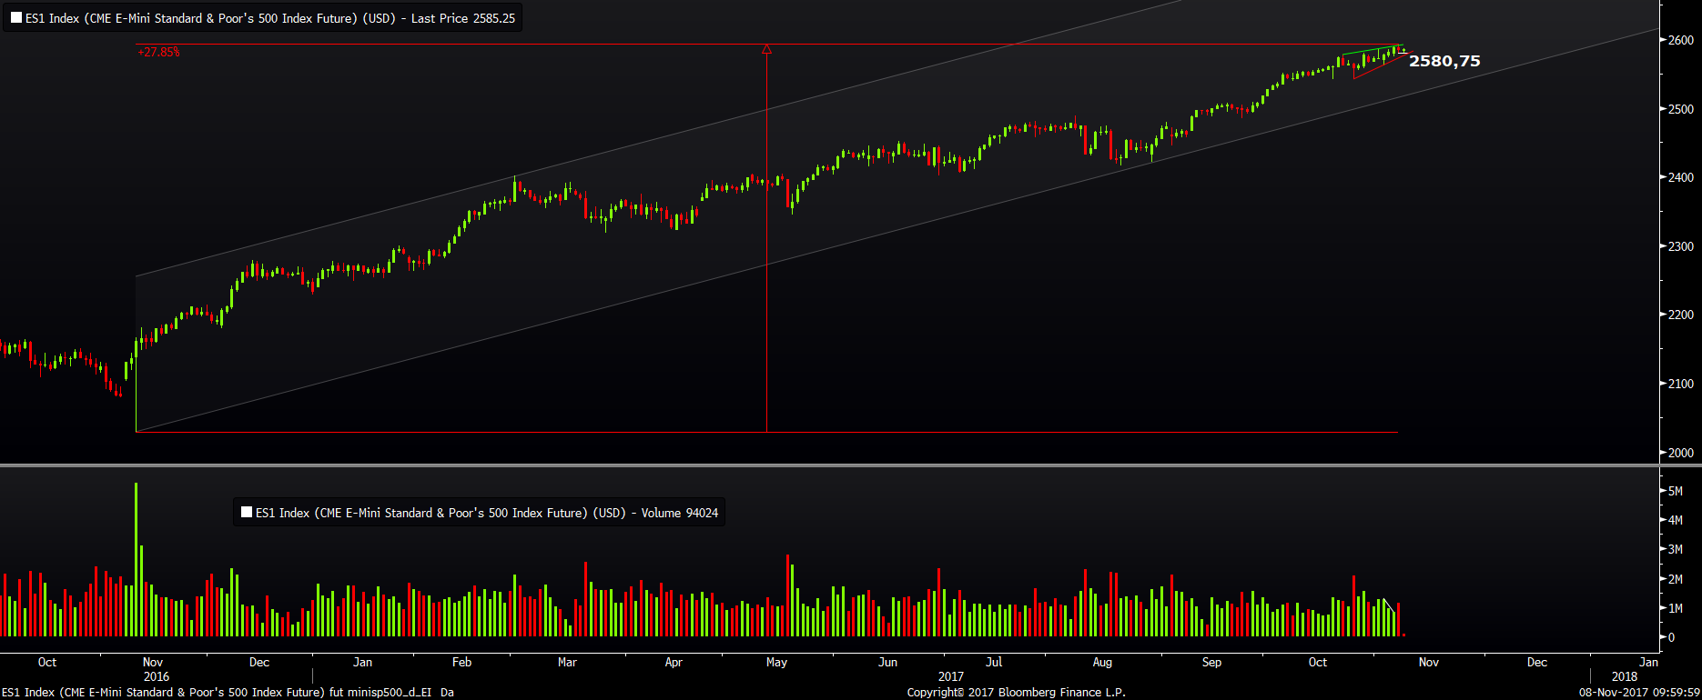
Task: Click the October 2017 month label on time axis
Action: tap(1318, 662)
